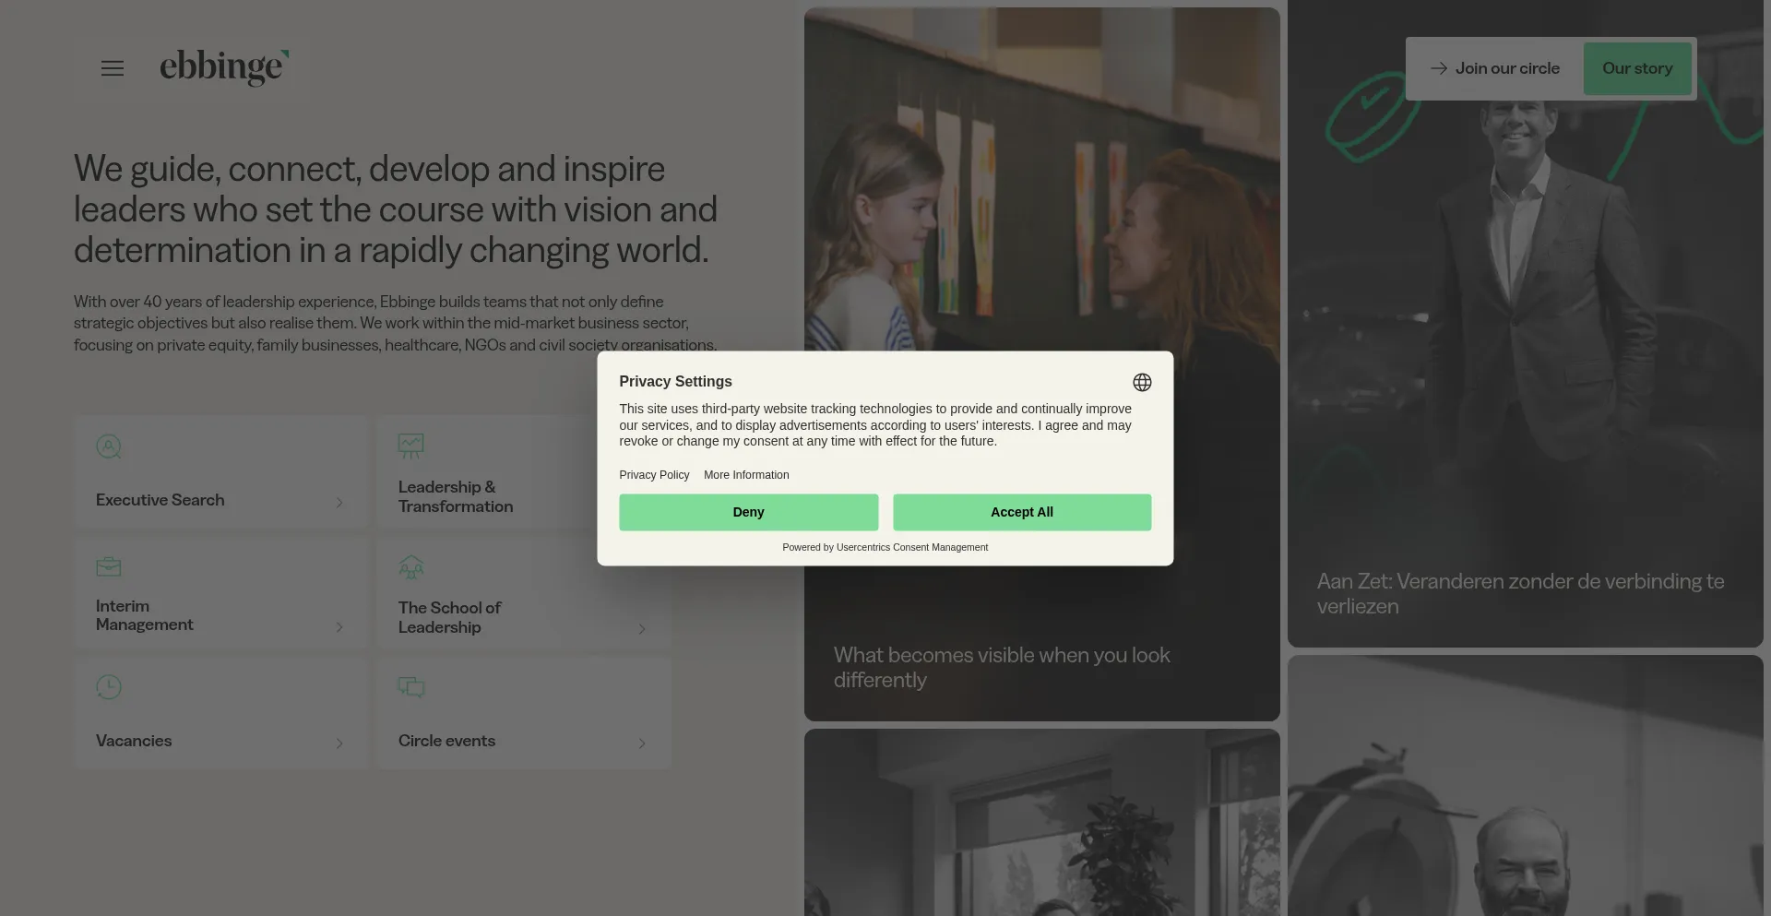Click the Leadership & Transformation chart icon
Viewport: 1771px width, 916px height.
411,446
